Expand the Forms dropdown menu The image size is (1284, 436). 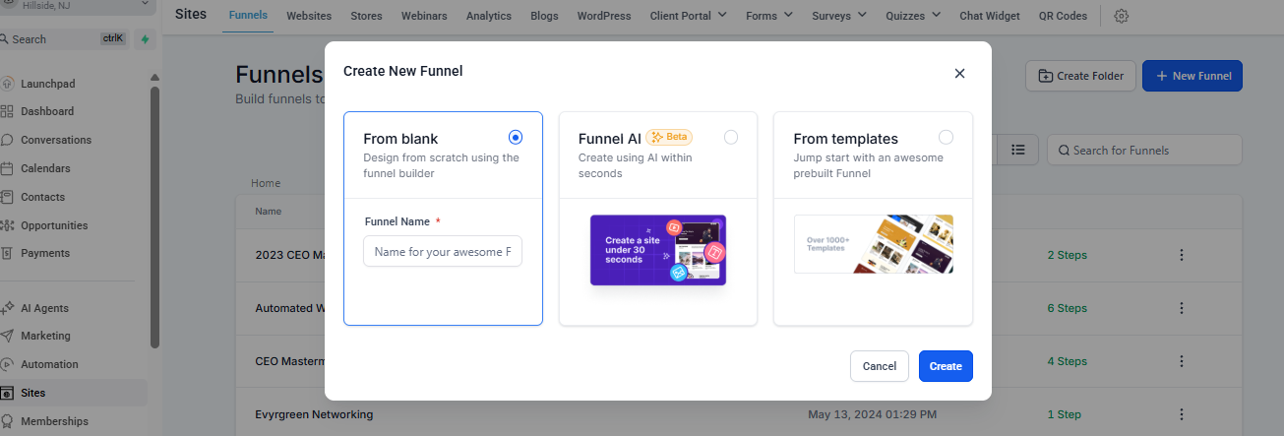pos(768,16)
